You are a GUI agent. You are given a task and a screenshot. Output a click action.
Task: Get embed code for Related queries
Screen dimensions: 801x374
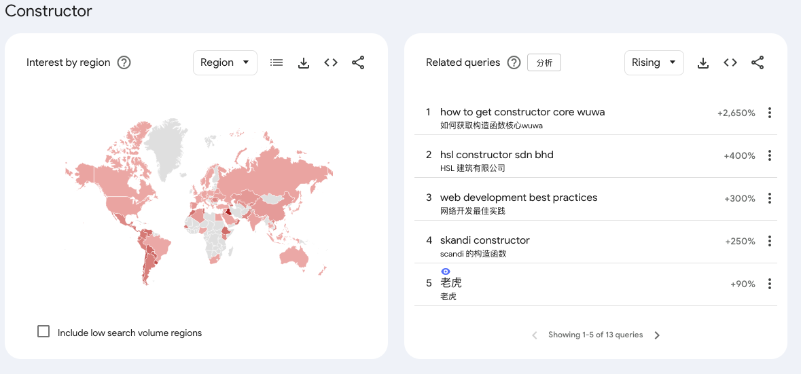(730, 62)
